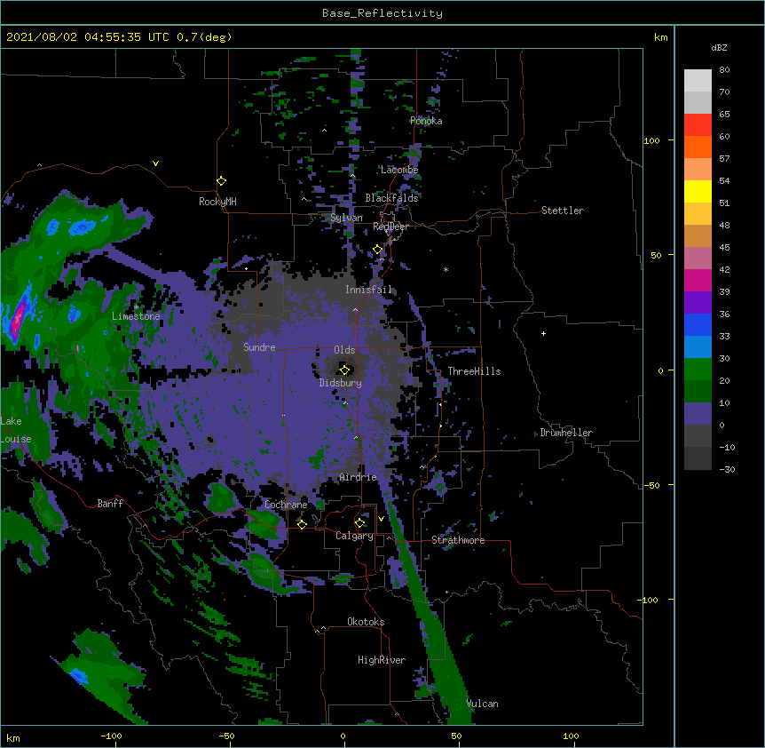Pick the light gray 70–80 dBZ legend swatch
Image resolution: width=765 pixels, height=748 pixels.
698,81
